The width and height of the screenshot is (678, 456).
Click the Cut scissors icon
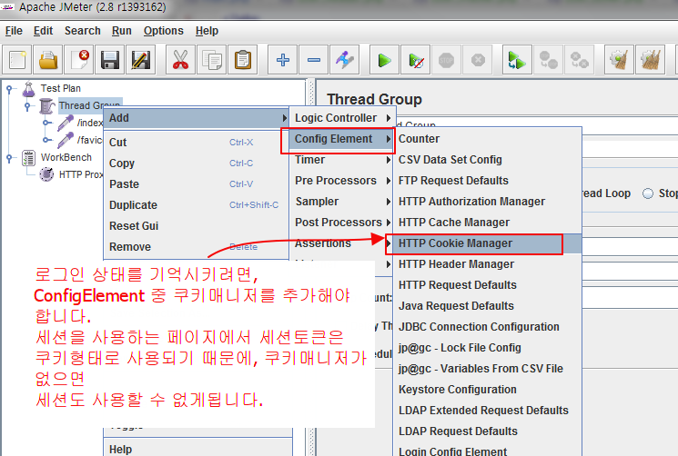click(x=180, y=60)
